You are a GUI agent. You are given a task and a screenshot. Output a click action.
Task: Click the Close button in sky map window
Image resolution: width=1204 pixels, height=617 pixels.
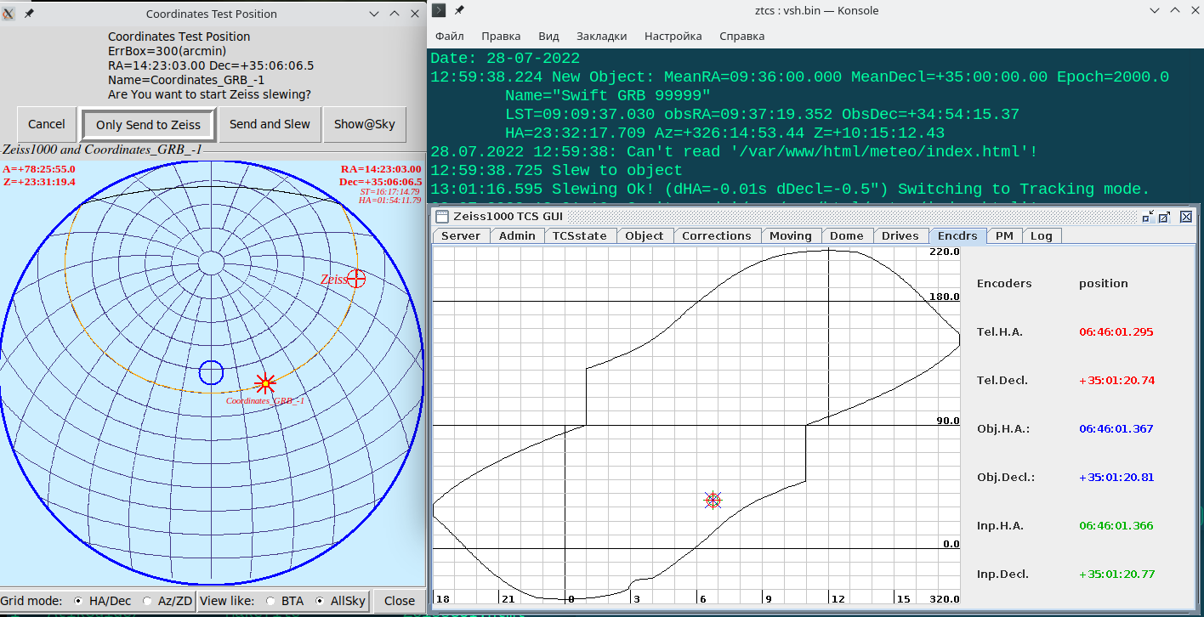tap(399, 601)
